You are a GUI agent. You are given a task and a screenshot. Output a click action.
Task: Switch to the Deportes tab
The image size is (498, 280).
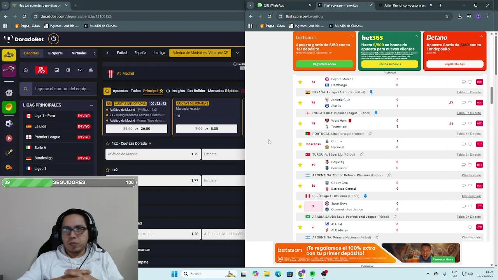click(32, 53)
